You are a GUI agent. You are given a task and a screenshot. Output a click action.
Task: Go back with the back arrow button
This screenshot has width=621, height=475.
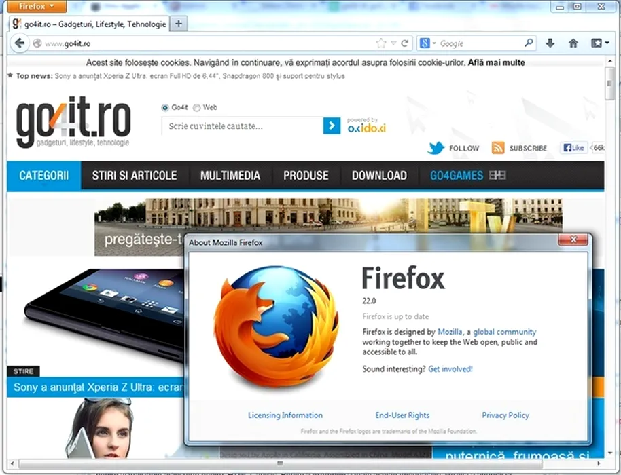pyautogui.click(x=19, y=43)
